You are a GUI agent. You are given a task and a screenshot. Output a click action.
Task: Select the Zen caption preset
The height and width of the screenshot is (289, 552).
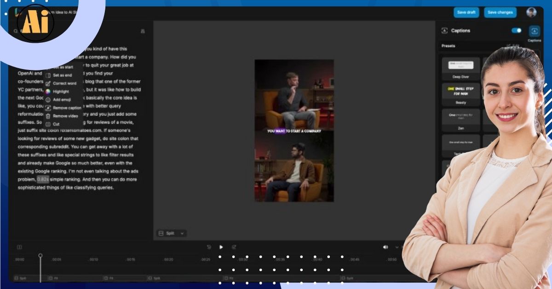tap(460, 120)
